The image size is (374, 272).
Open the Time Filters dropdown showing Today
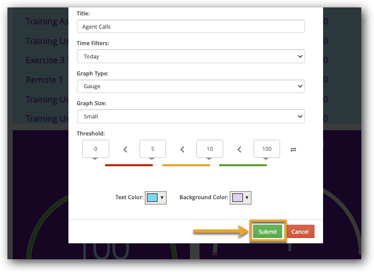[190, 56]
